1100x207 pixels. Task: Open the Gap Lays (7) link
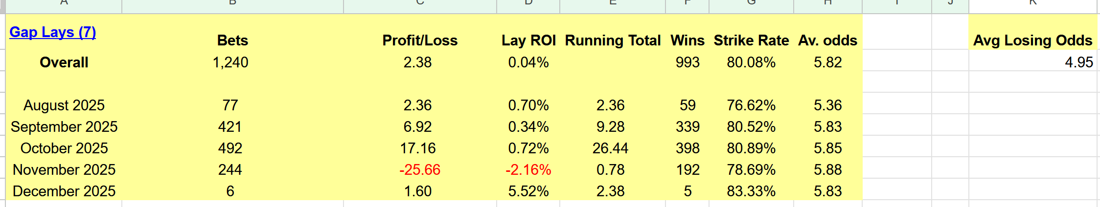pyautogui.click(x=53, y=32)
